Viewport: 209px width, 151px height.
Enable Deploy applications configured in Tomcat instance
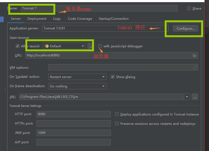tap(117, 114)
